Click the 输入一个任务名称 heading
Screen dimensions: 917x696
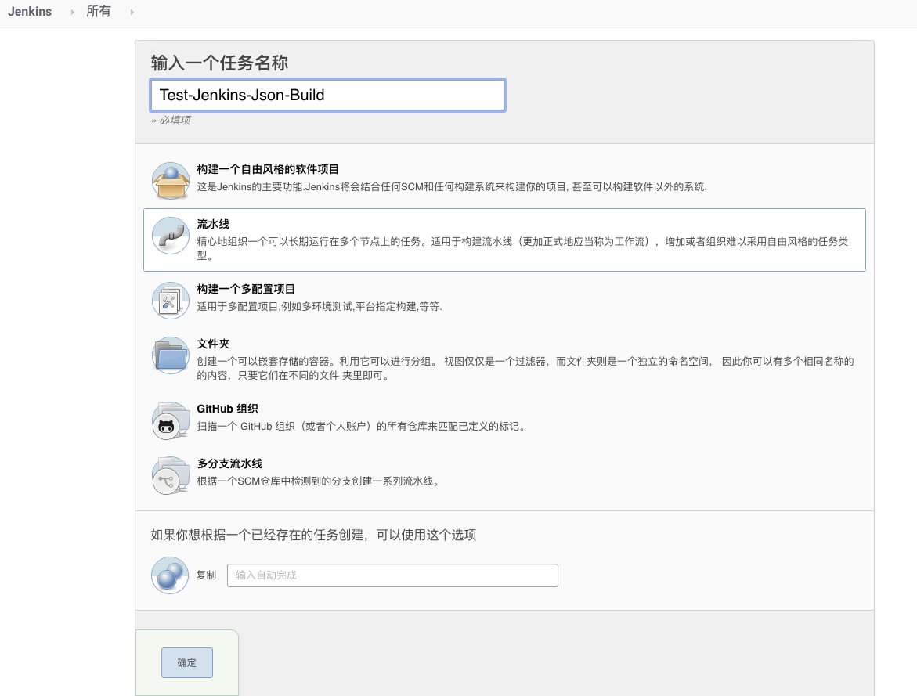[219, 63]
